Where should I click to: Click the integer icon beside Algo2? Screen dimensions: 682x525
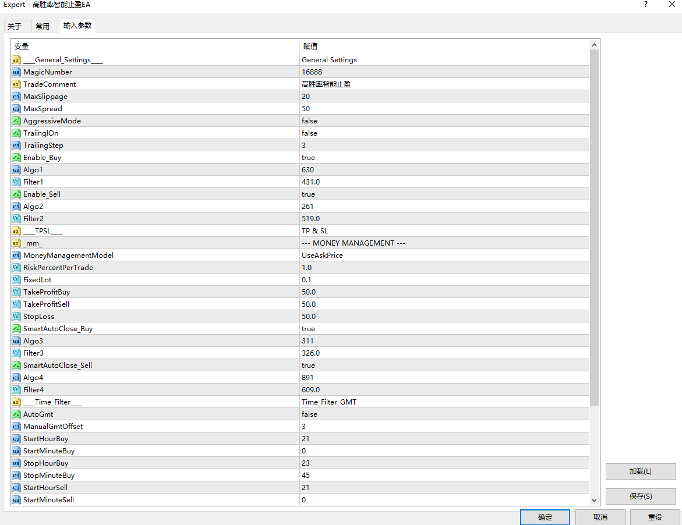tap(16, 207)
